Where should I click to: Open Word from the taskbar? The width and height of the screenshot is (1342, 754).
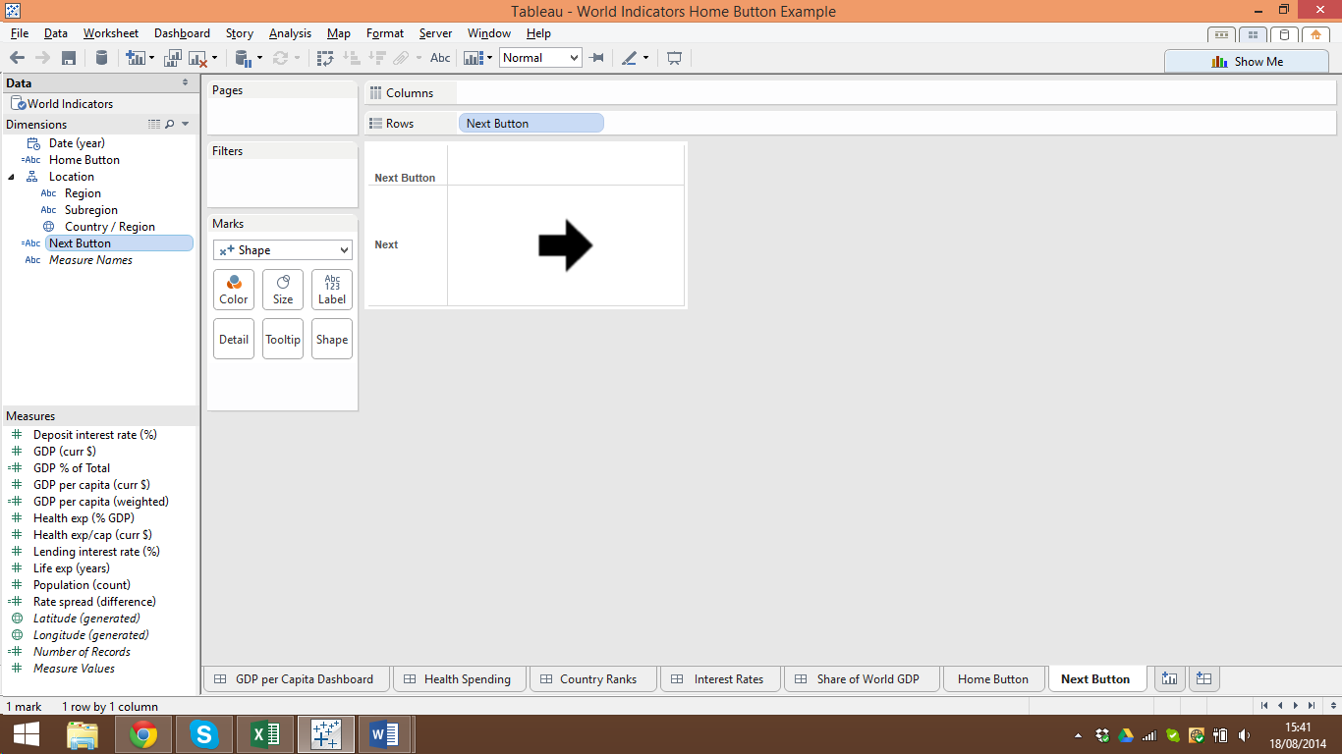(x=383, y=734)
